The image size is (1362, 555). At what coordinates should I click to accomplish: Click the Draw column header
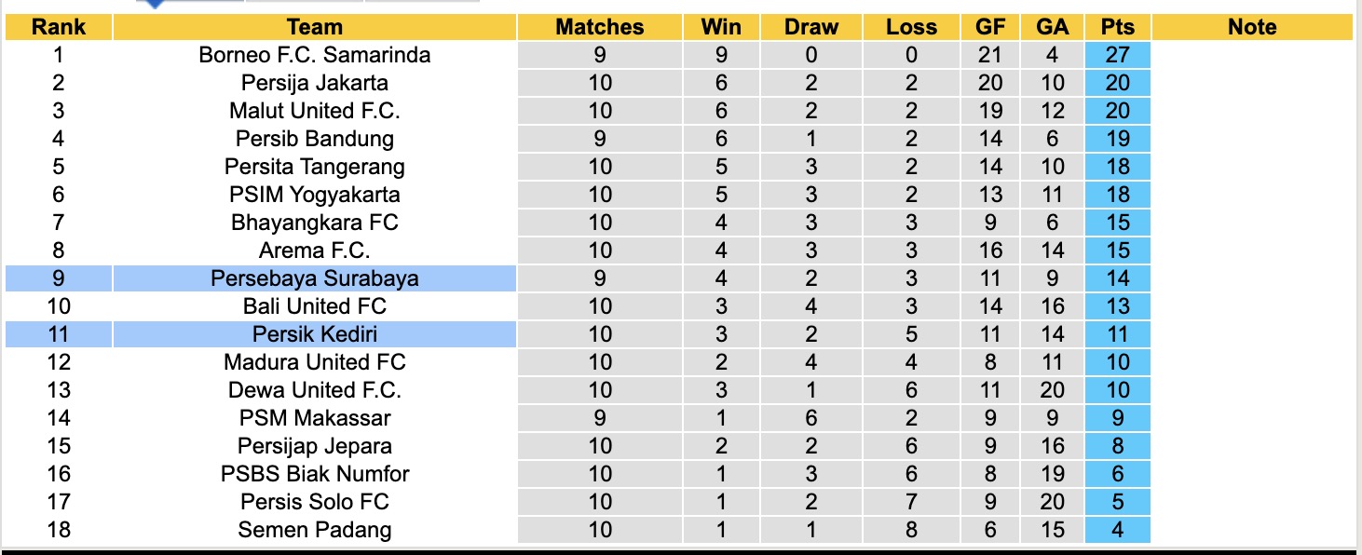click(811, 27)
